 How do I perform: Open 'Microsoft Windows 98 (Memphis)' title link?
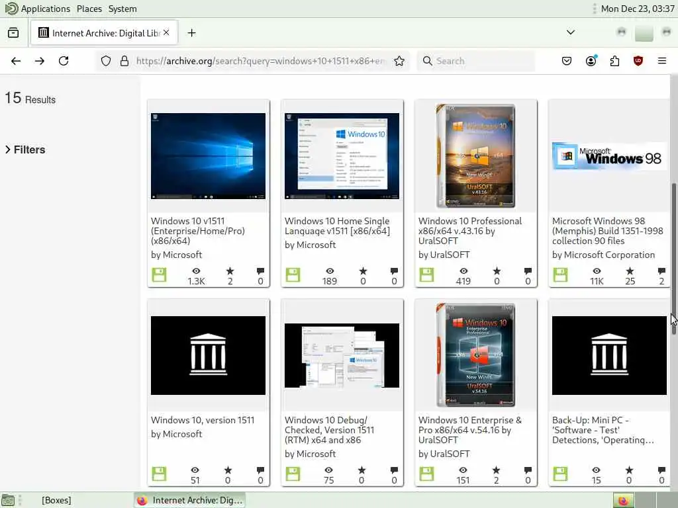608,231
